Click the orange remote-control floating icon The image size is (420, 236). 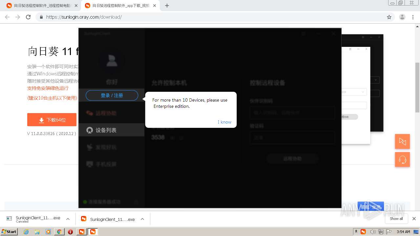402,141
